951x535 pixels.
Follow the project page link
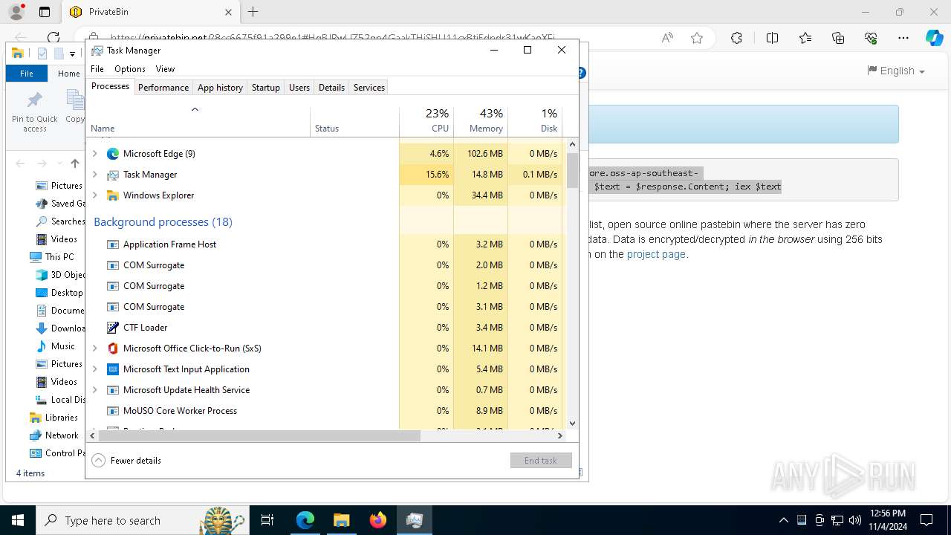[x=656, y=254]
